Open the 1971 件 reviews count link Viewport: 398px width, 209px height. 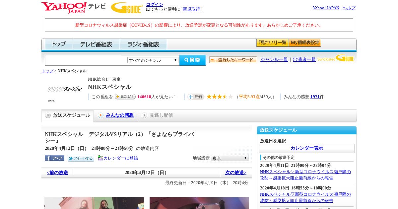tap(315, 97)
